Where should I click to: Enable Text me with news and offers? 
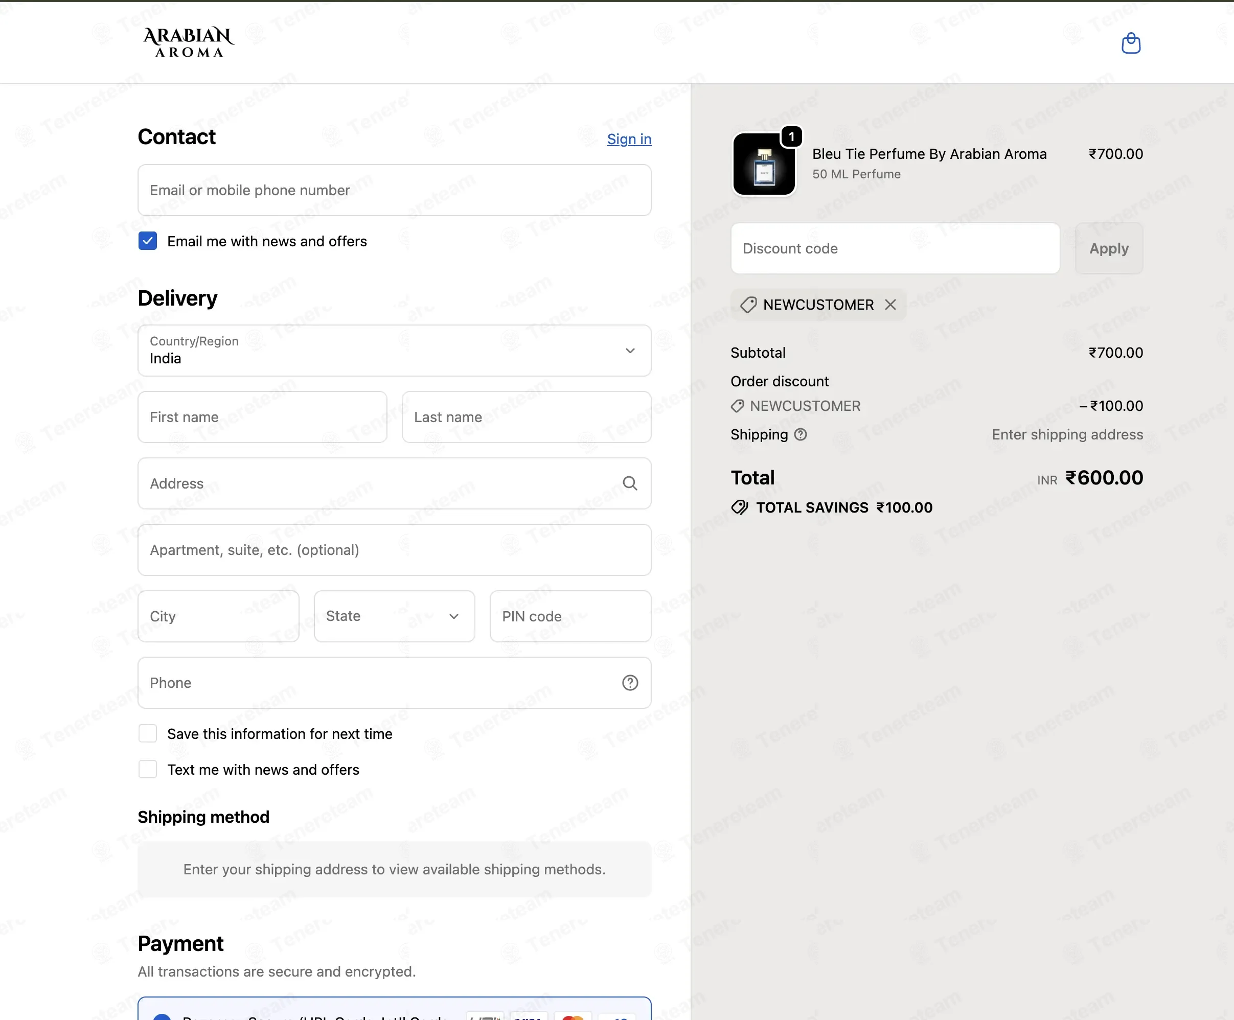(148, 769)
